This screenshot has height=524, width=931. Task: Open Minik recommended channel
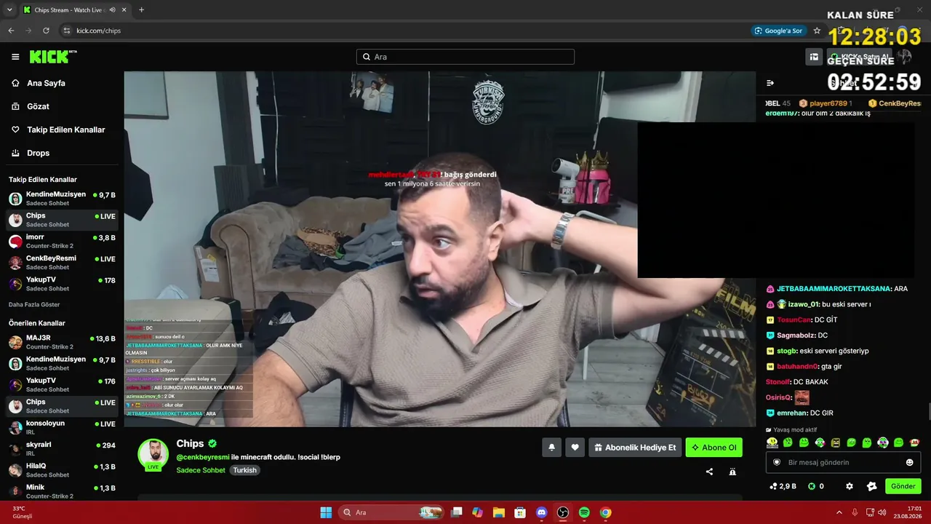click(x=62, y=491)
